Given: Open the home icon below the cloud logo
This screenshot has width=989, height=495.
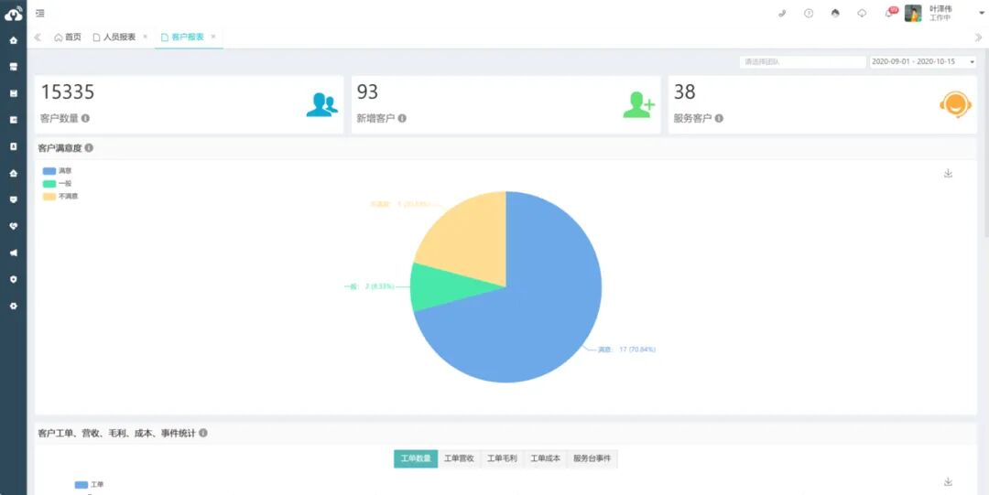Looking at the screenshot, I should (13, 40).
